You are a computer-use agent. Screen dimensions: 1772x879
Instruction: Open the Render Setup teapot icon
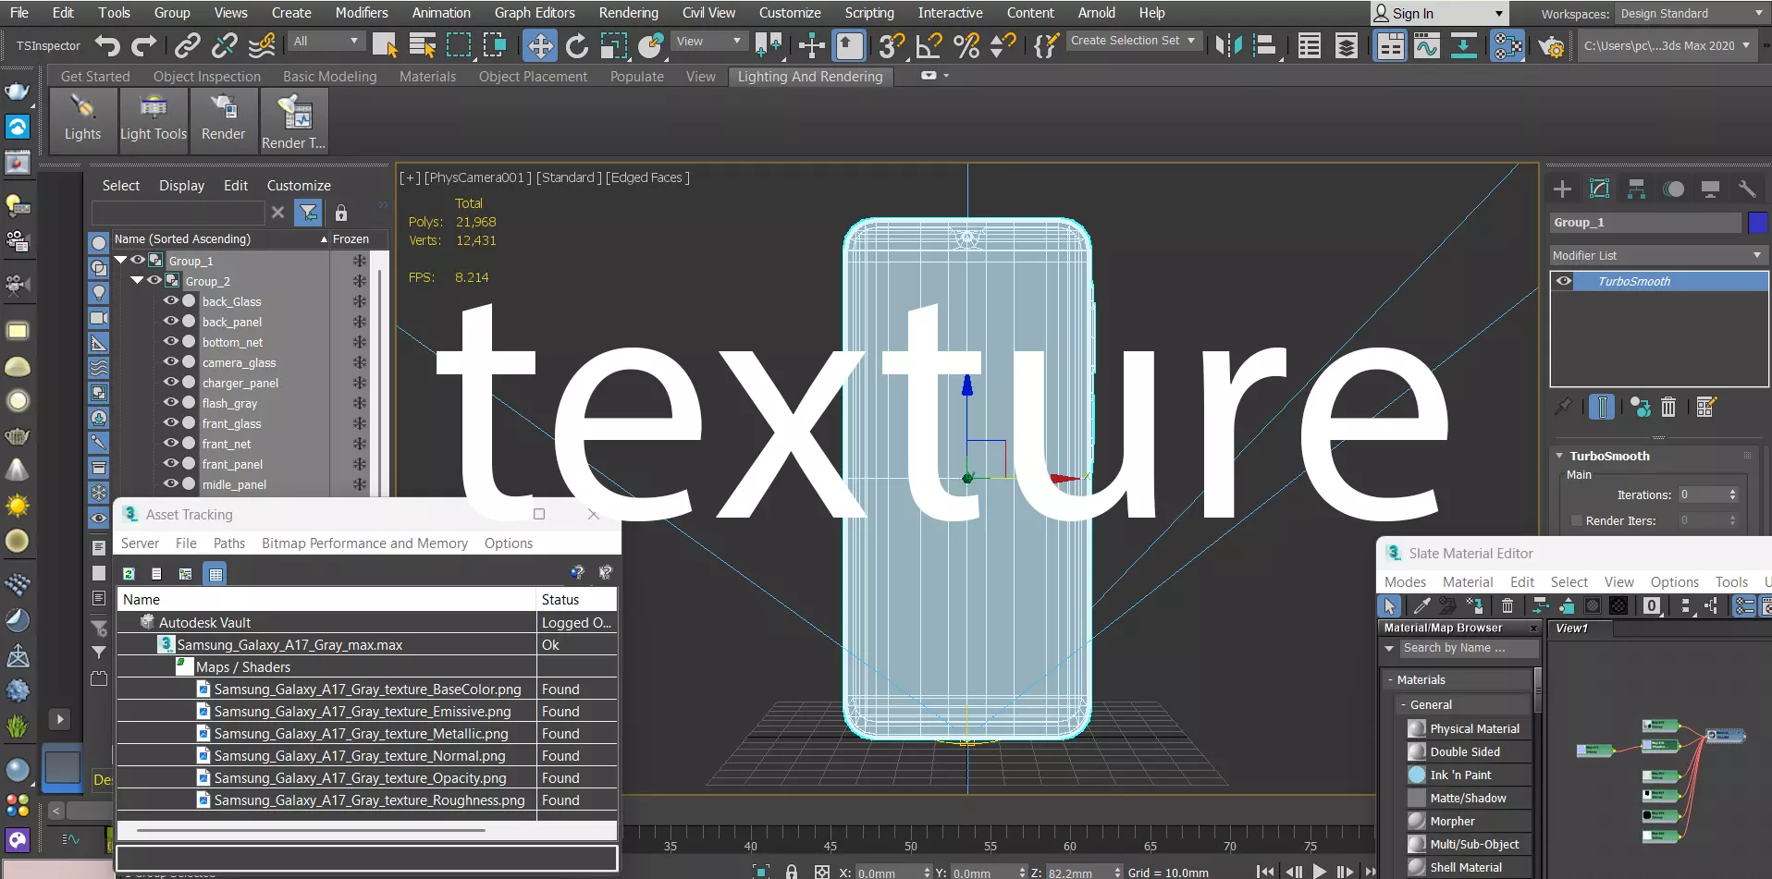coord(1551,45)
